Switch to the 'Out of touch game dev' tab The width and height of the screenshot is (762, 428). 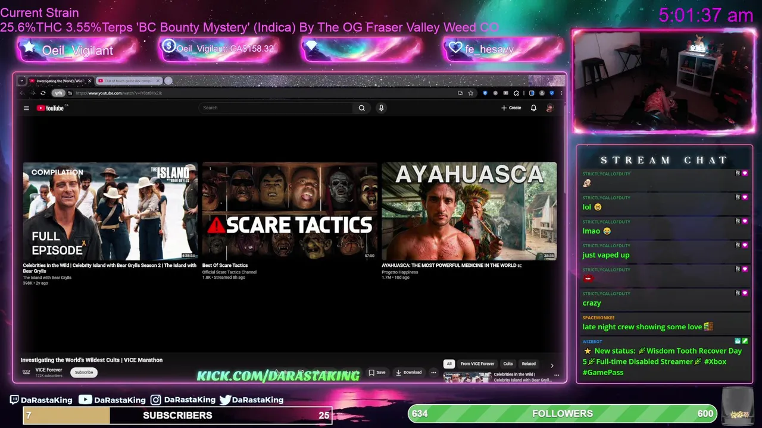coord(128,81)
